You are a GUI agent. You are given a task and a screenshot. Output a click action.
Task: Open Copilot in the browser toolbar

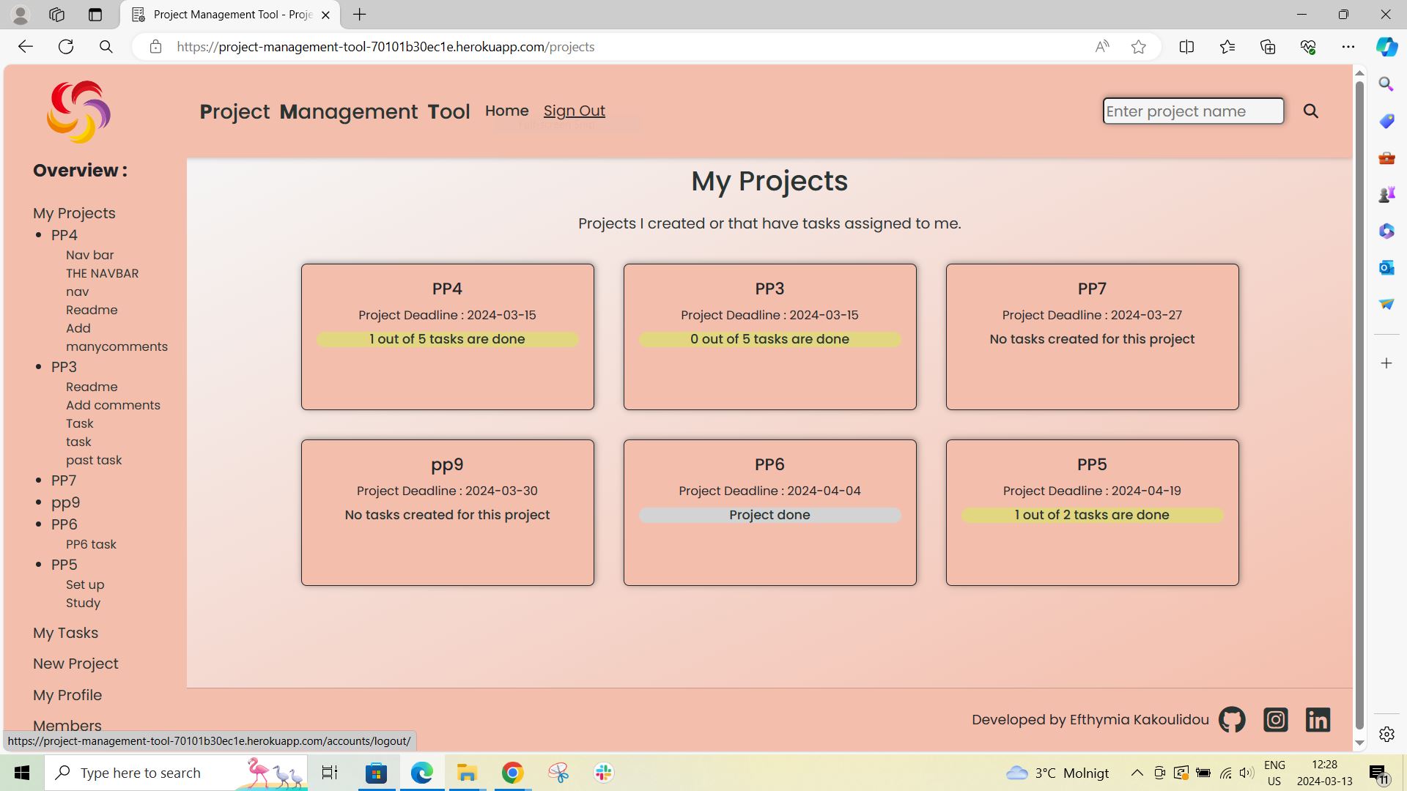1386,46
